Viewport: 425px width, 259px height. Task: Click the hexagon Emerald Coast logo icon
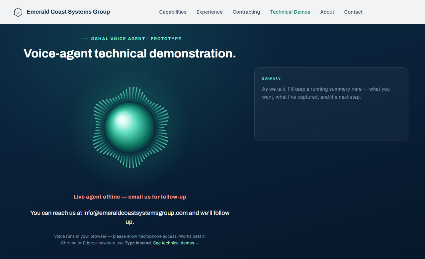click(18, 12)
